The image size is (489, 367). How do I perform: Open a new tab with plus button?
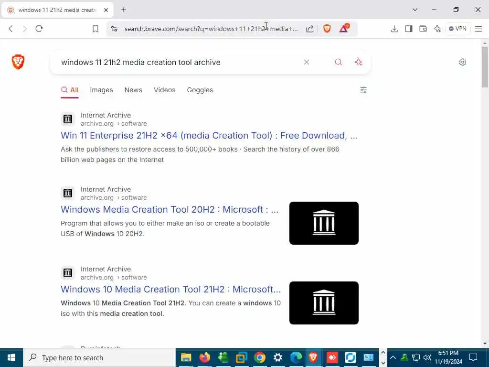tap(124, 10)
